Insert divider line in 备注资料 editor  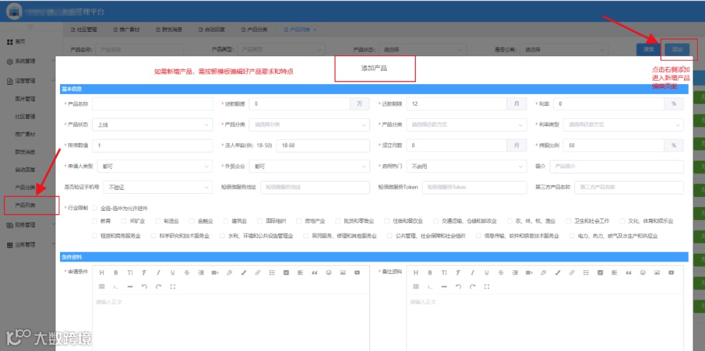point(445,286)
